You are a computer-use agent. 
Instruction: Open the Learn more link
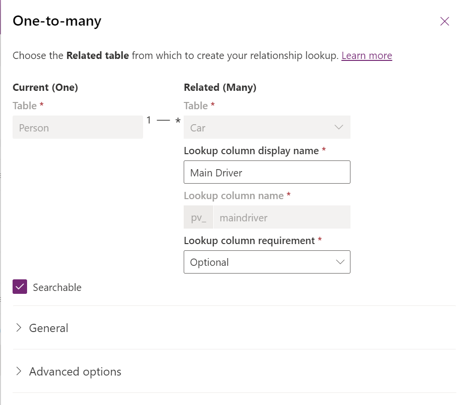[367, 56]
